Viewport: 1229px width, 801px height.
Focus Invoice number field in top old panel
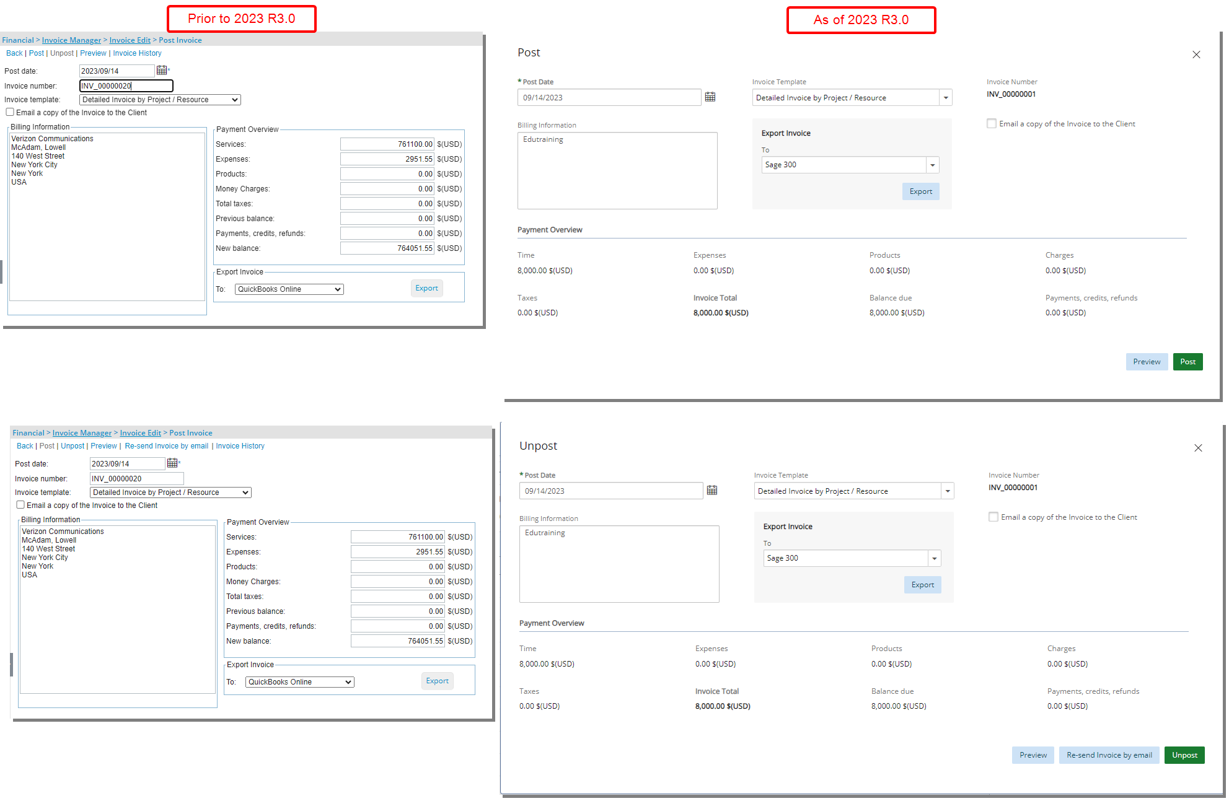126,86
